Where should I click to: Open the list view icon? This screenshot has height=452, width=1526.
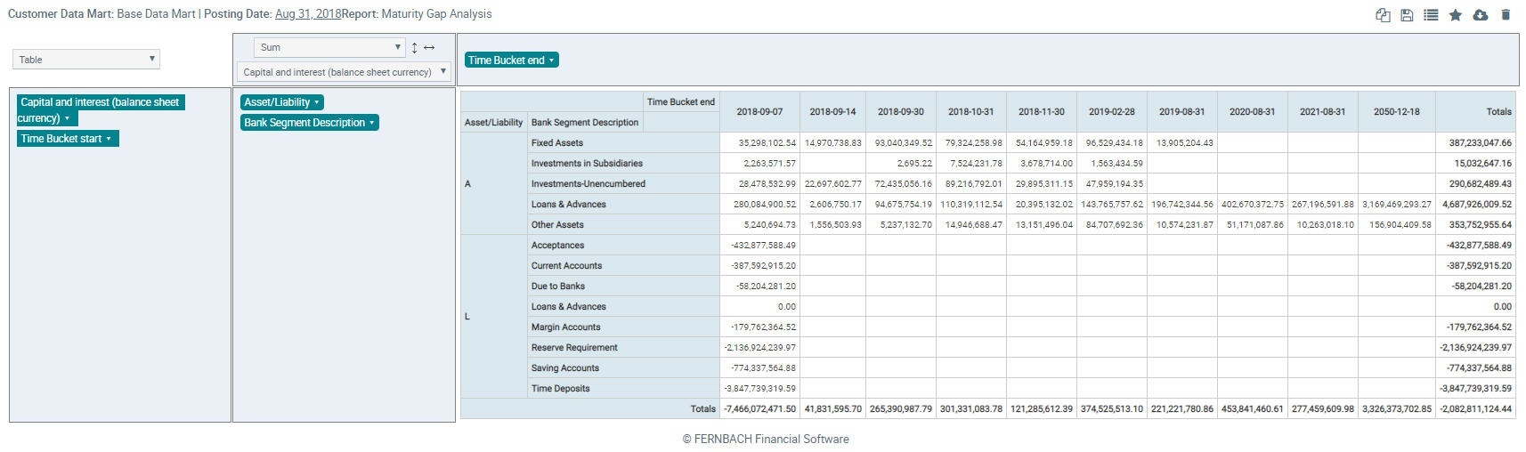click(x=1431, y=15)
